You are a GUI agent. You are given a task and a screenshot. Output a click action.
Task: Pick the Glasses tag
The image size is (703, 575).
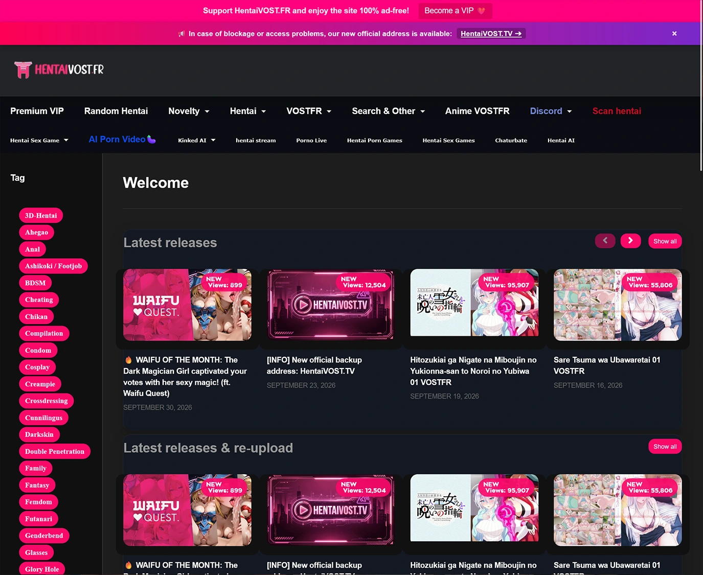pyautogui.click(x=36, y=553)
